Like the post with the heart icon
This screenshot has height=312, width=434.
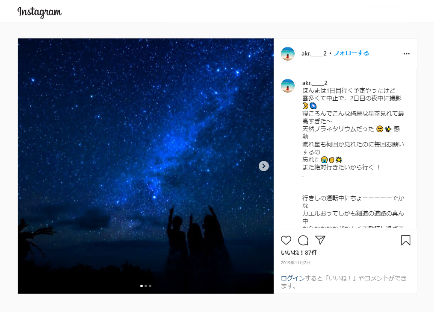[x=286, y=240]
